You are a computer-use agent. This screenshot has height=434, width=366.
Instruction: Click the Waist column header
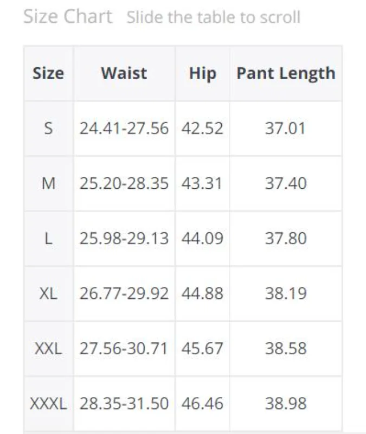point(124,73)
